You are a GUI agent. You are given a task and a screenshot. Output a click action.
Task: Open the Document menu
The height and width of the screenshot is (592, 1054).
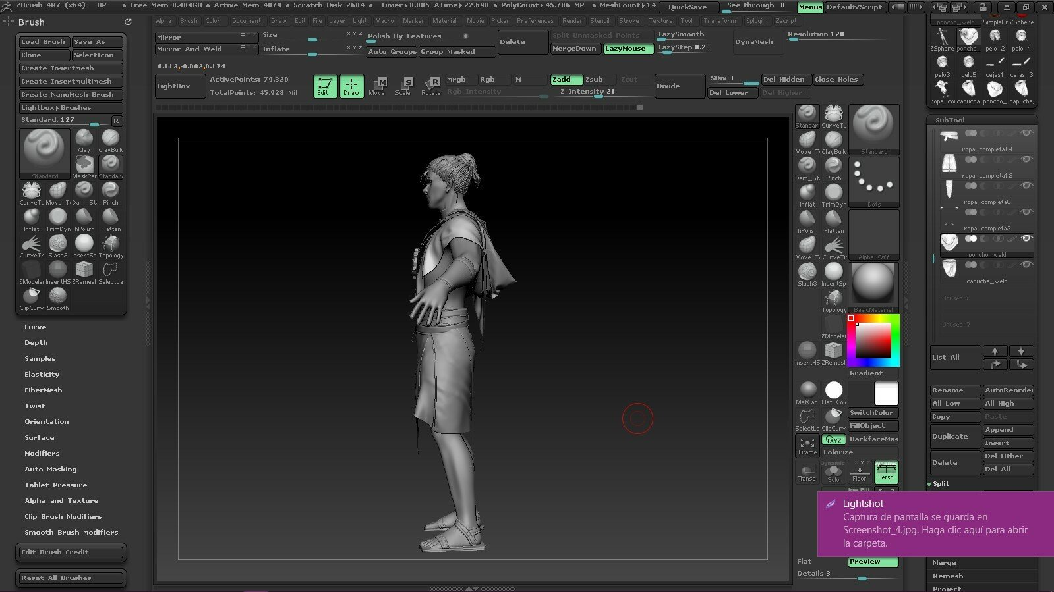[246, 21]
